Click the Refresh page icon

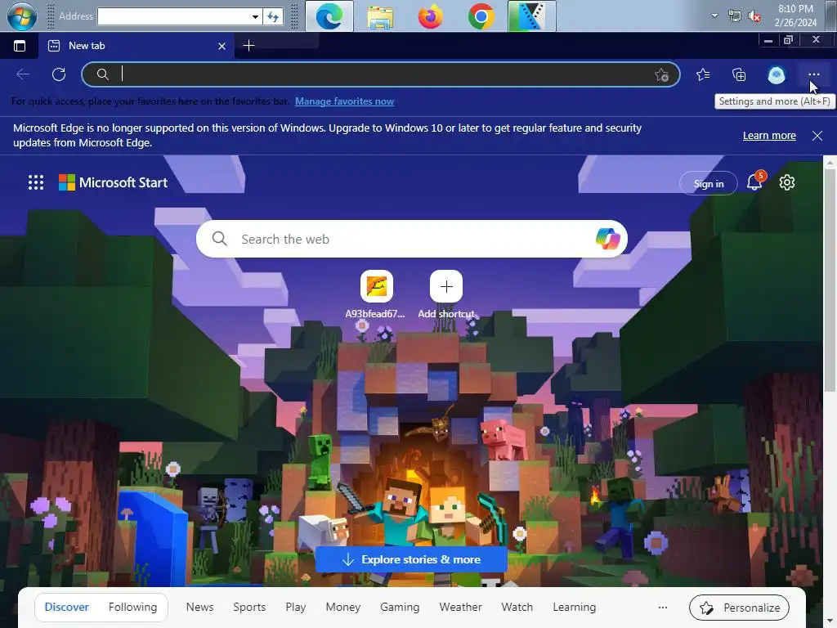pyautogui.click(x=59, y=74)
